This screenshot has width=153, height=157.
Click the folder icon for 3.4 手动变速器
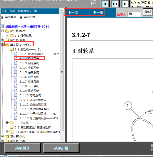click(x=12, y=132)
